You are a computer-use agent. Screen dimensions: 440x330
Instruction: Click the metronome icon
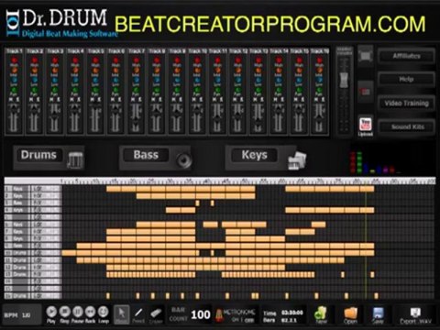(x=218, y=315)
